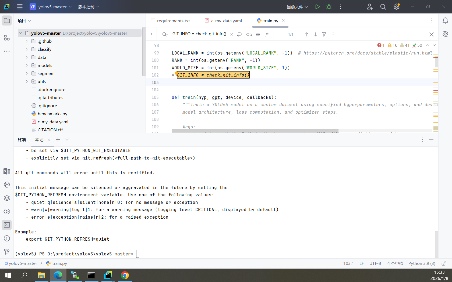Screen dimensions: 452x282
Task: Expand the data folder
Action: click(27, 57)
